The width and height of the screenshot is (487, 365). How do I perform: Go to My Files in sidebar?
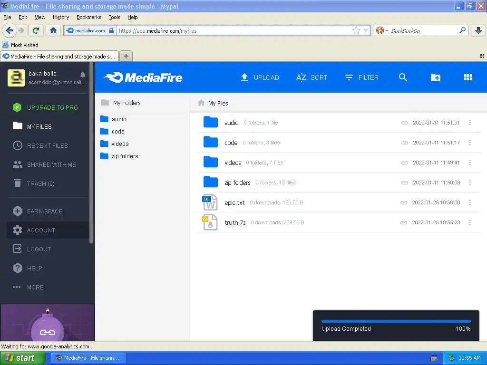[32, 126]
